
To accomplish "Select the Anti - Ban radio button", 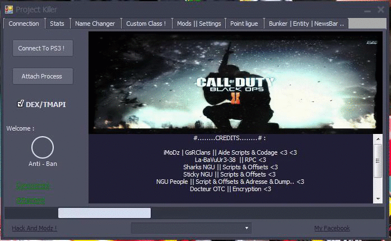I will coord(43,147).
